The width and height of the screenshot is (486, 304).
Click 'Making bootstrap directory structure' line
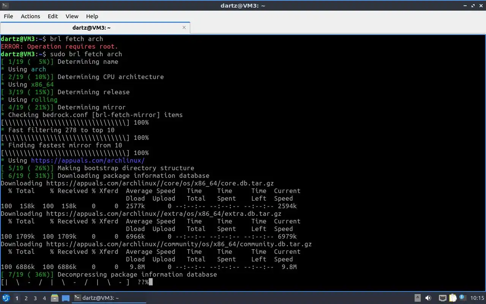coord(97,168)
